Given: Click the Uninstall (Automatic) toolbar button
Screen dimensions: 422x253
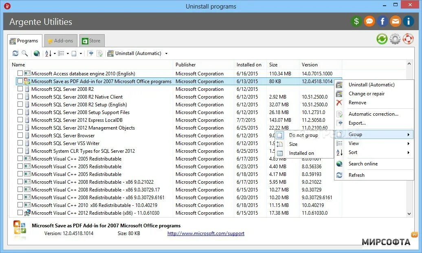Looking at the screenshot, I should pos(134,53).
